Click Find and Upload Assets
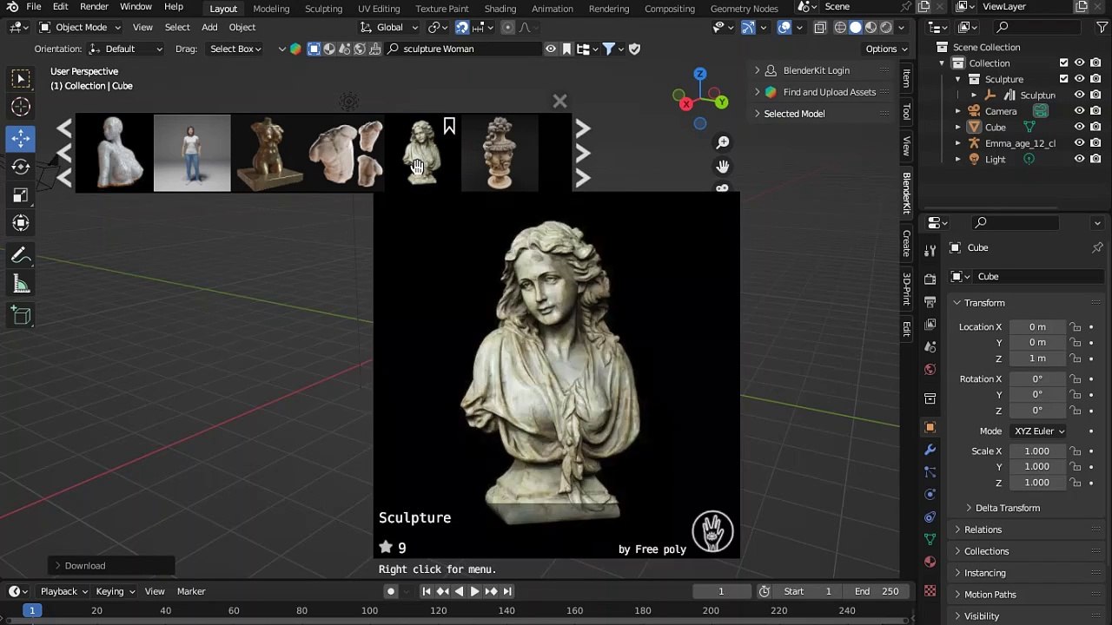Image resolution: width=1112 pixels, height=625 pixels. click(x=829, y=92)
